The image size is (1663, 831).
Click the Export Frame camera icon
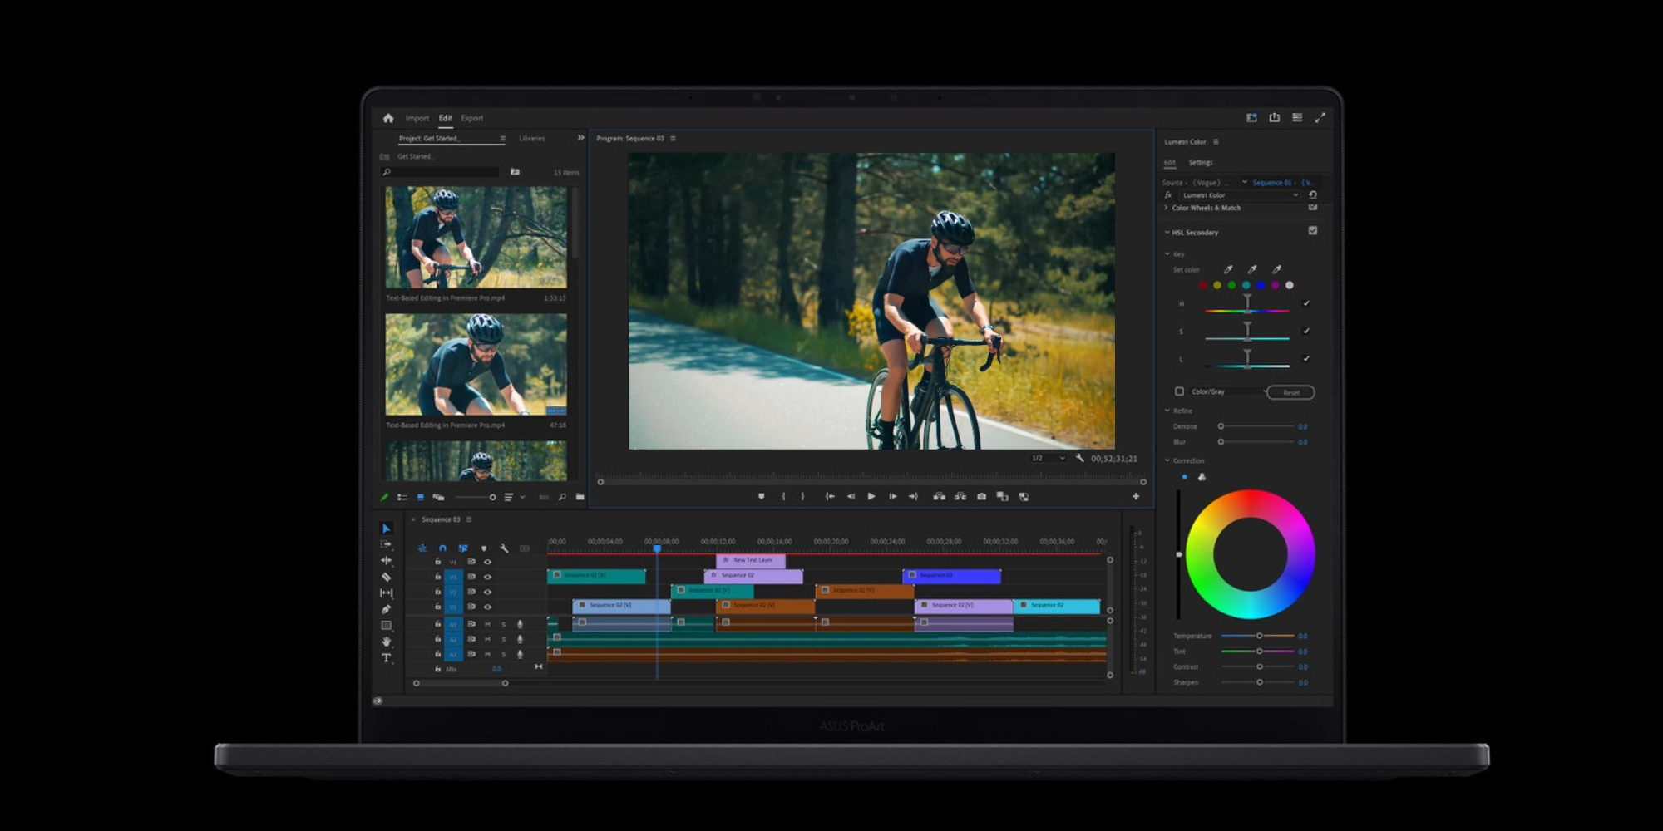point(981,497)
